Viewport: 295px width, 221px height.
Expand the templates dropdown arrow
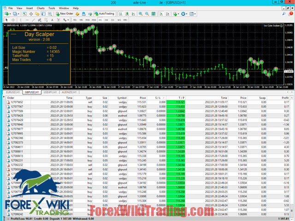tap(195, 14)
